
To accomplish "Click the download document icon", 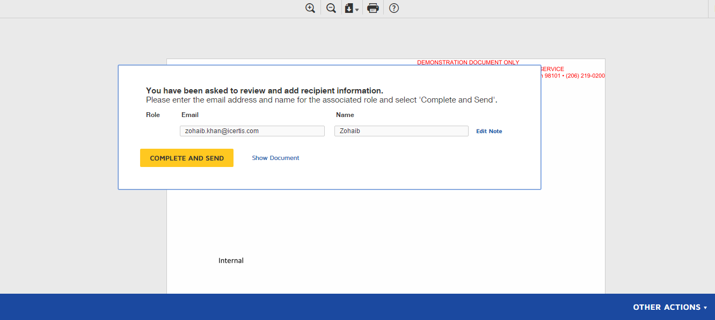I will pos(349,8).
